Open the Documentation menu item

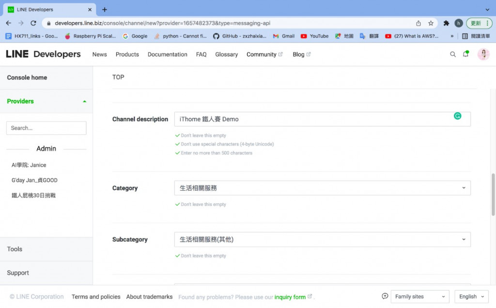coord(167,54)
